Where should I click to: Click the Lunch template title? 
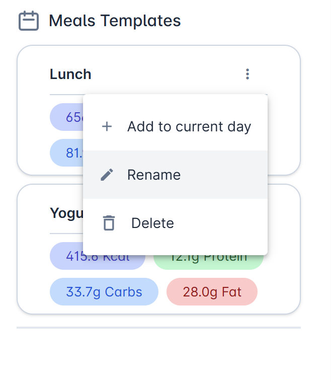click(x=70, y=74)
